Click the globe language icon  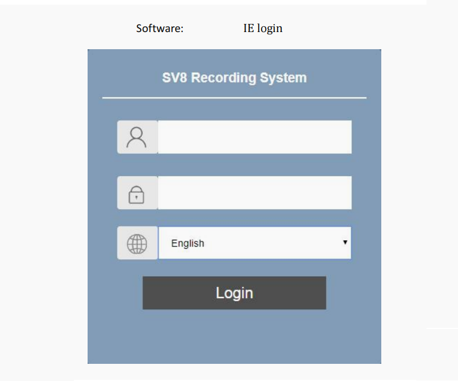click(137, 244)
